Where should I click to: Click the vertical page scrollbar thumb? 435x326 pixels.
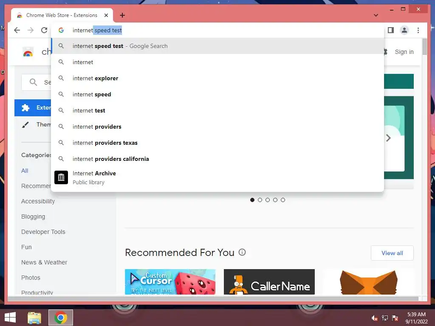tap(424, 47)
